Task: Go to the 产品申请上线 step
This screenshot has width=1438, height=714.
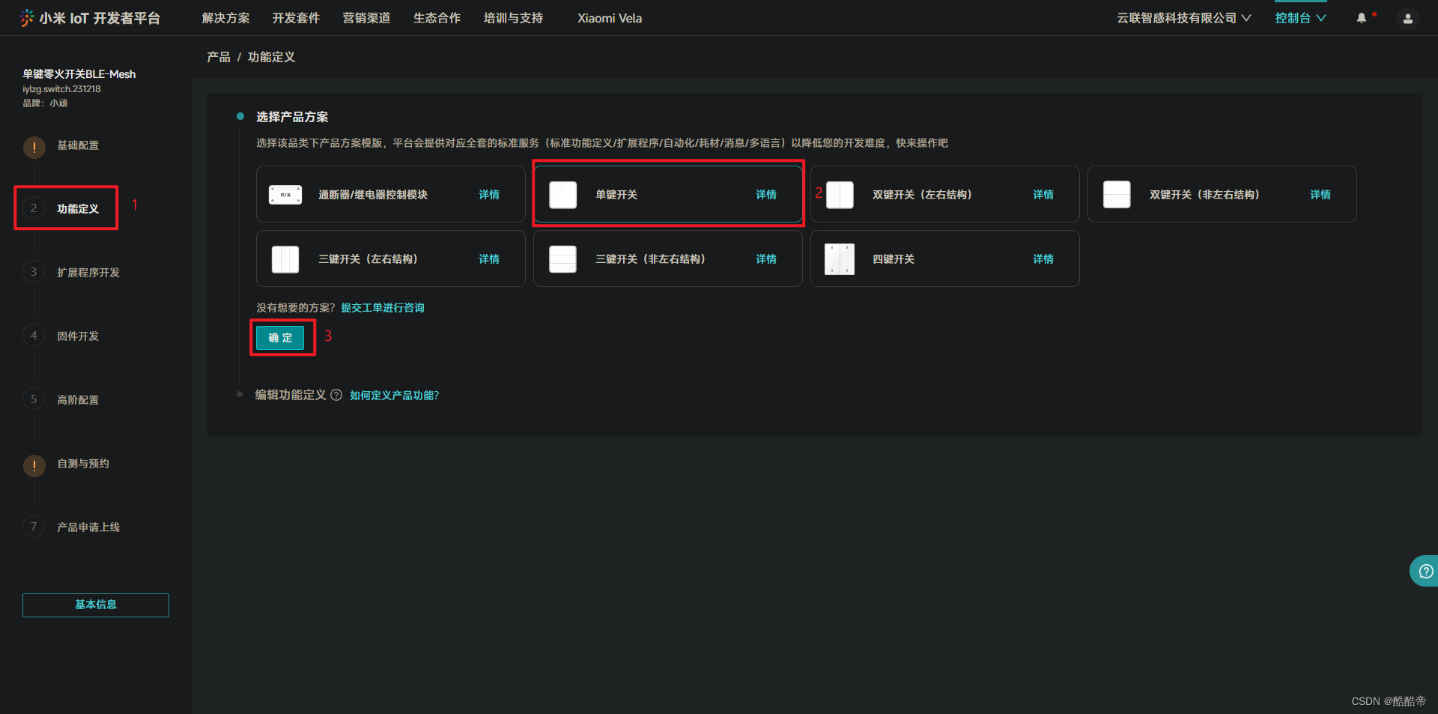Action: (x=88, y=527)
